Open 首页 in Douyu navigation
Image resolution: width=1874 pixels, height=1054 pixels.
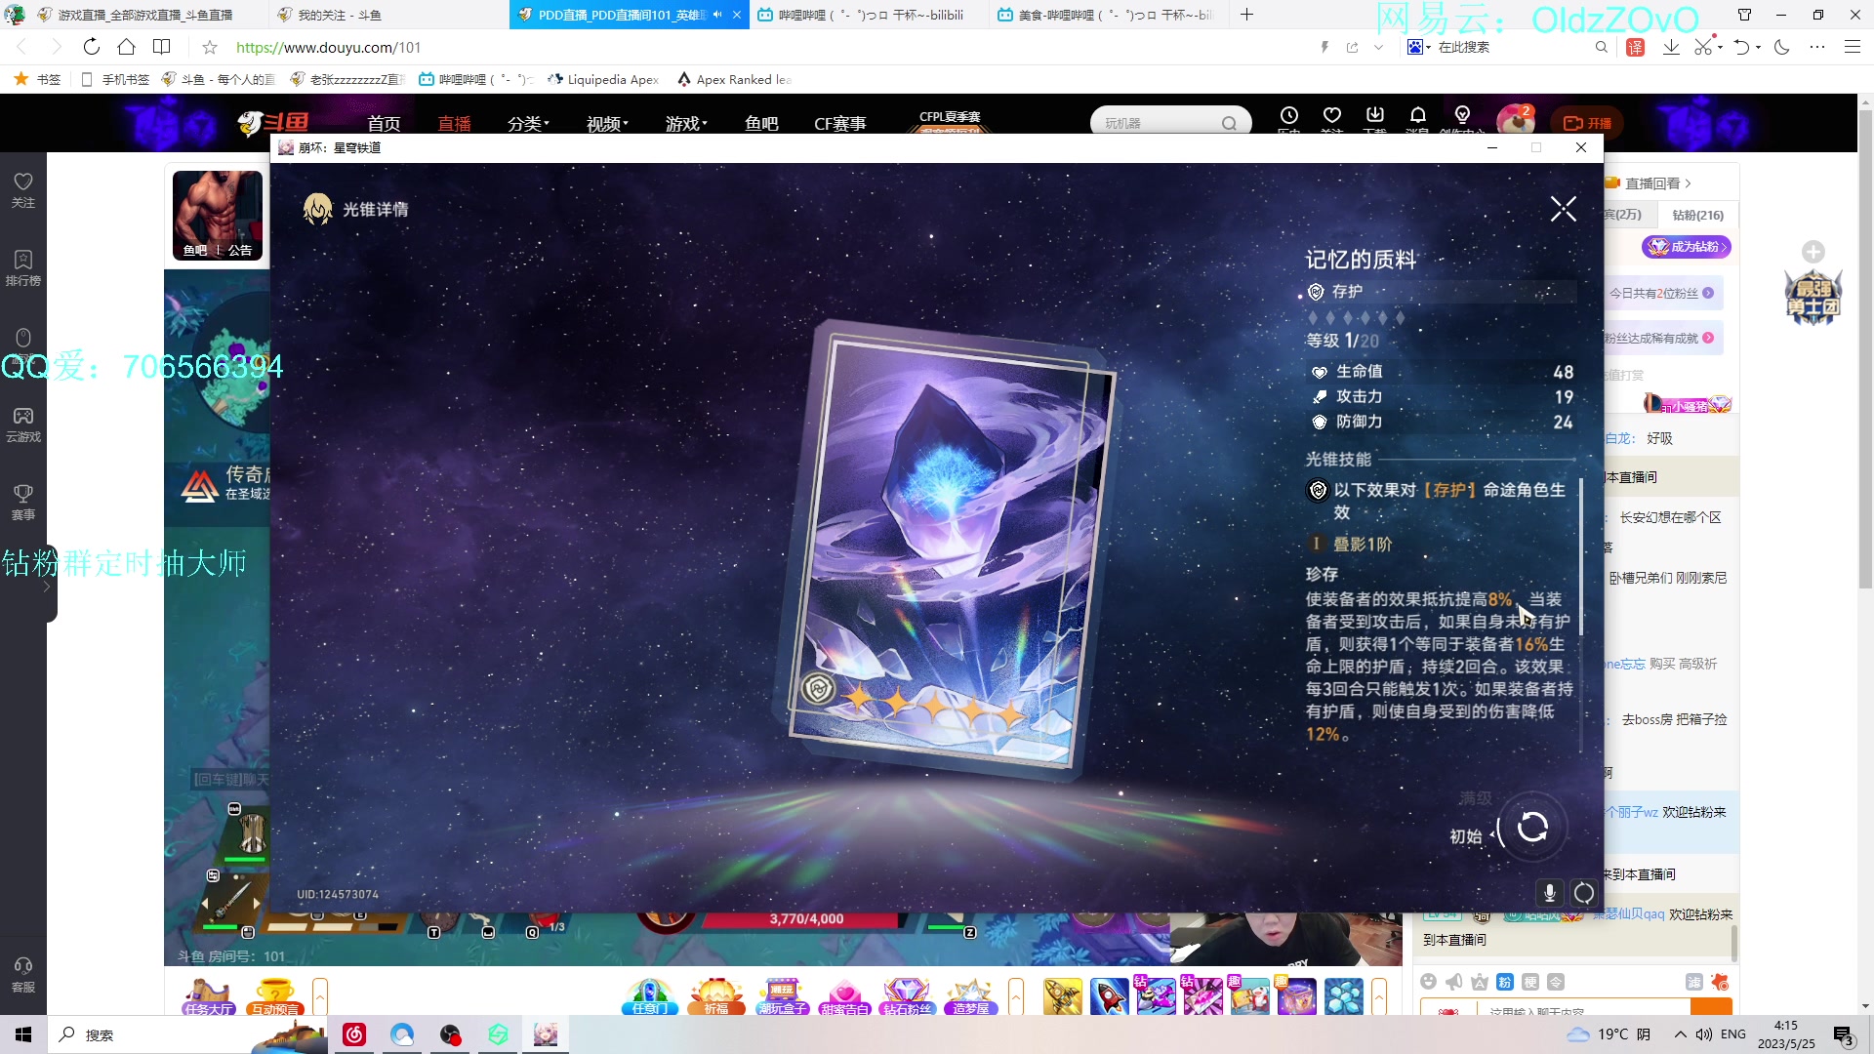(384, 123)
